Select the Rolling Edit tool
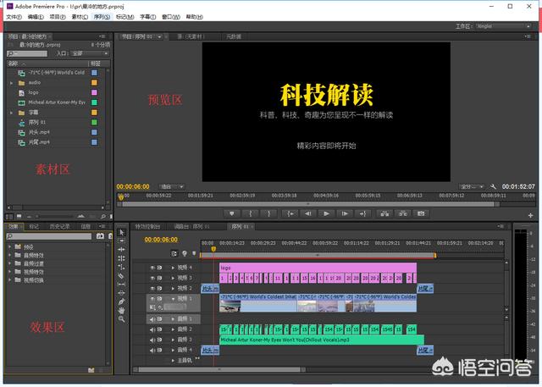 (122, 258)
